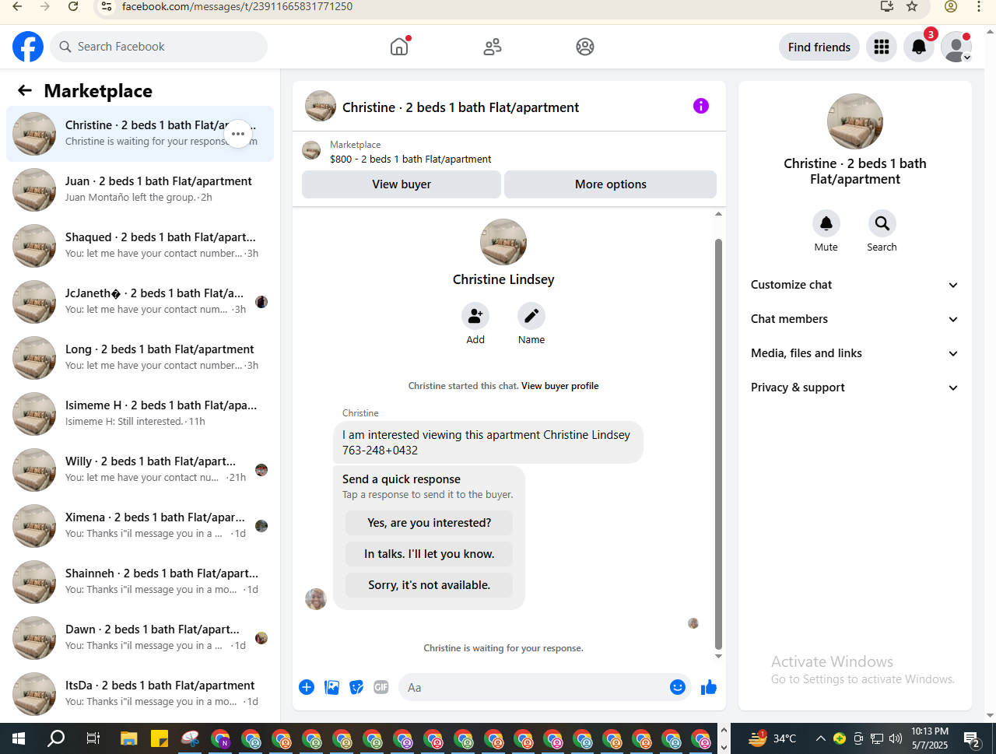
Task: Open Windows Start menu
Action: 19,738
